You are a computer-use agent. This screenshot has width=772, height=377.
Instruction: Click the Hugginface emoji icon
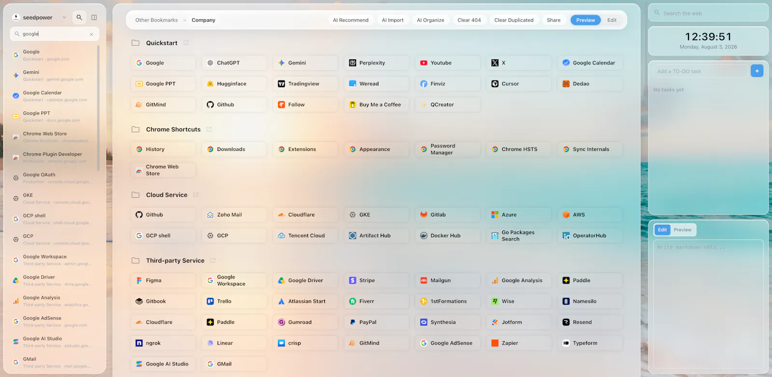pos(210,84)
